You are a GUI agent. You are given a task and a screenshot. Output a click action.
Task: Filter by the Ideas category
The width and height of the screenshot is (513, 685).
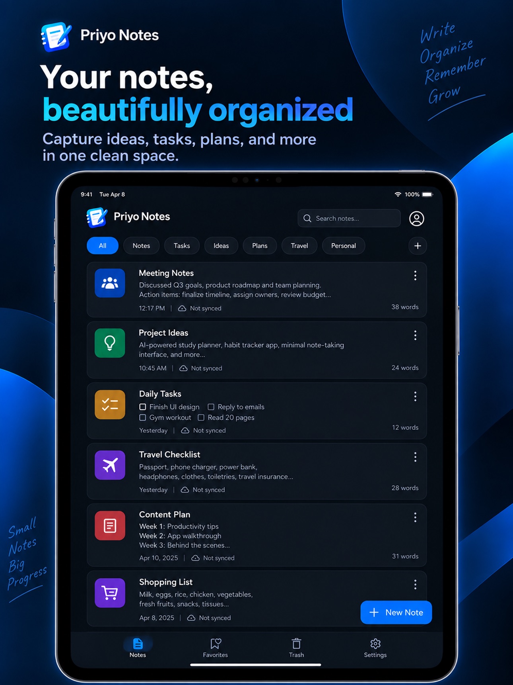(x=221, y=246)
